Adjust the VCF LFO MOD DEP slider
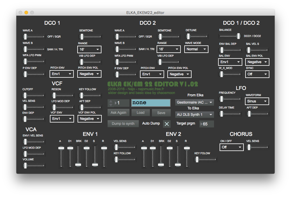This screenshot has width=291, height=197. [x=62, y=107]
